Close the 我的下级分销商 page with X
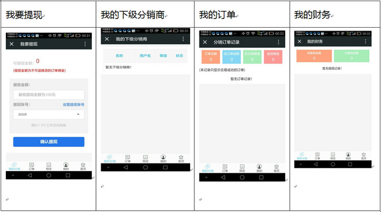381x212 pixels. [107, 39]
